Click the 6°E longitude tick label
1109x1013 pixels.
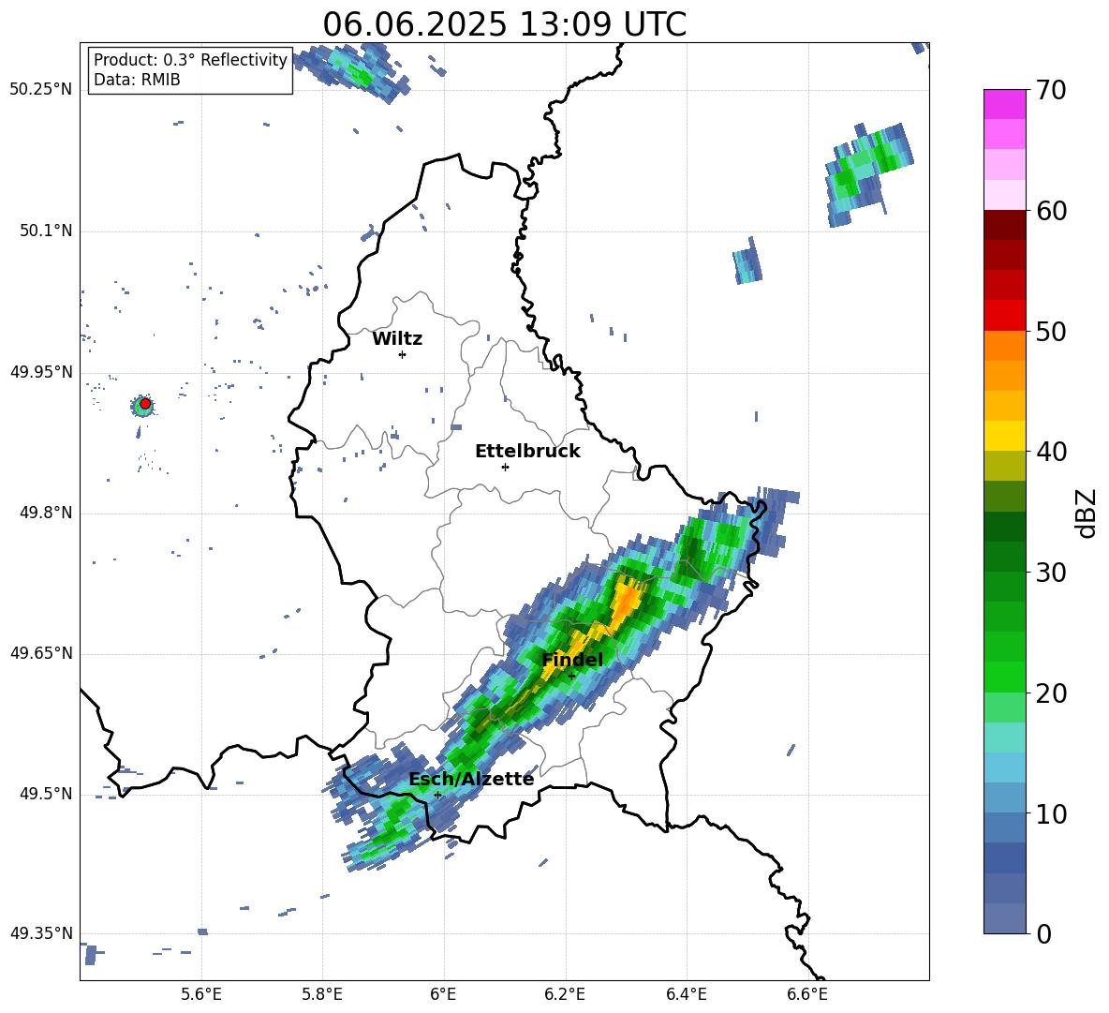click(x=443, y=994)
